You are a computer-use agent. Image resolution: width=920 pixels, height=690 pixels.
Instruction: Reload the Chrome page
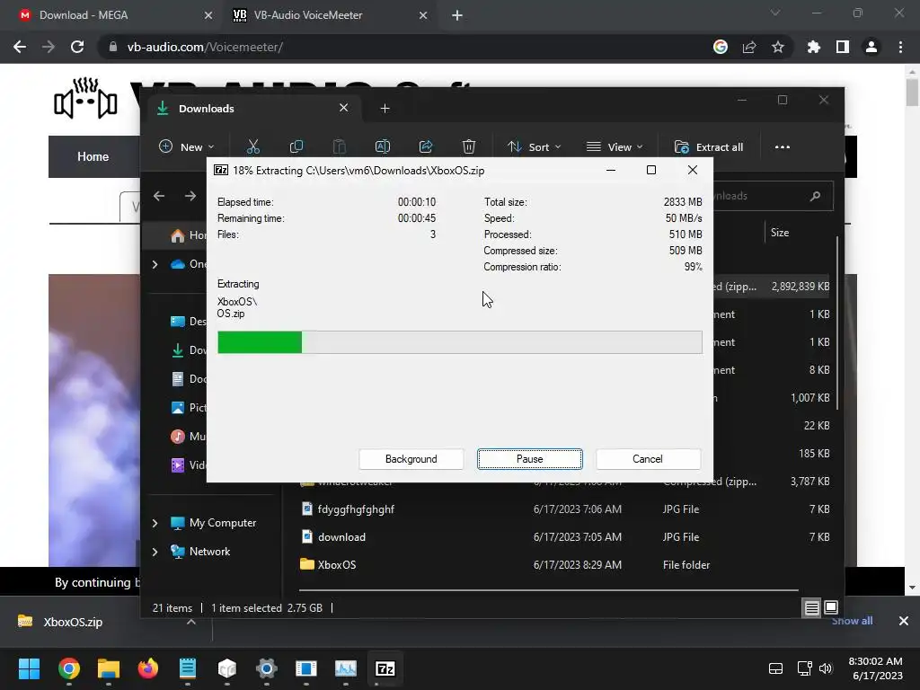pos(77,47)
